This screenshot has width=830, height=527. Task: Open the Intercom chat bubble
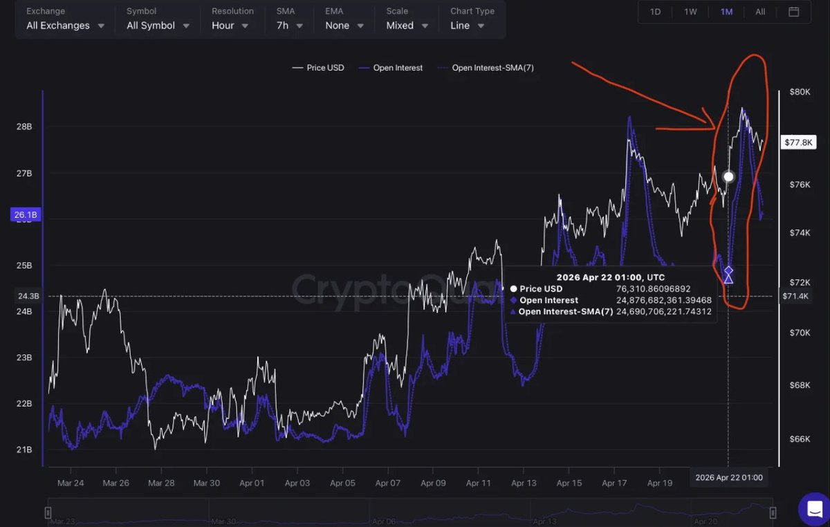[813, 509]
